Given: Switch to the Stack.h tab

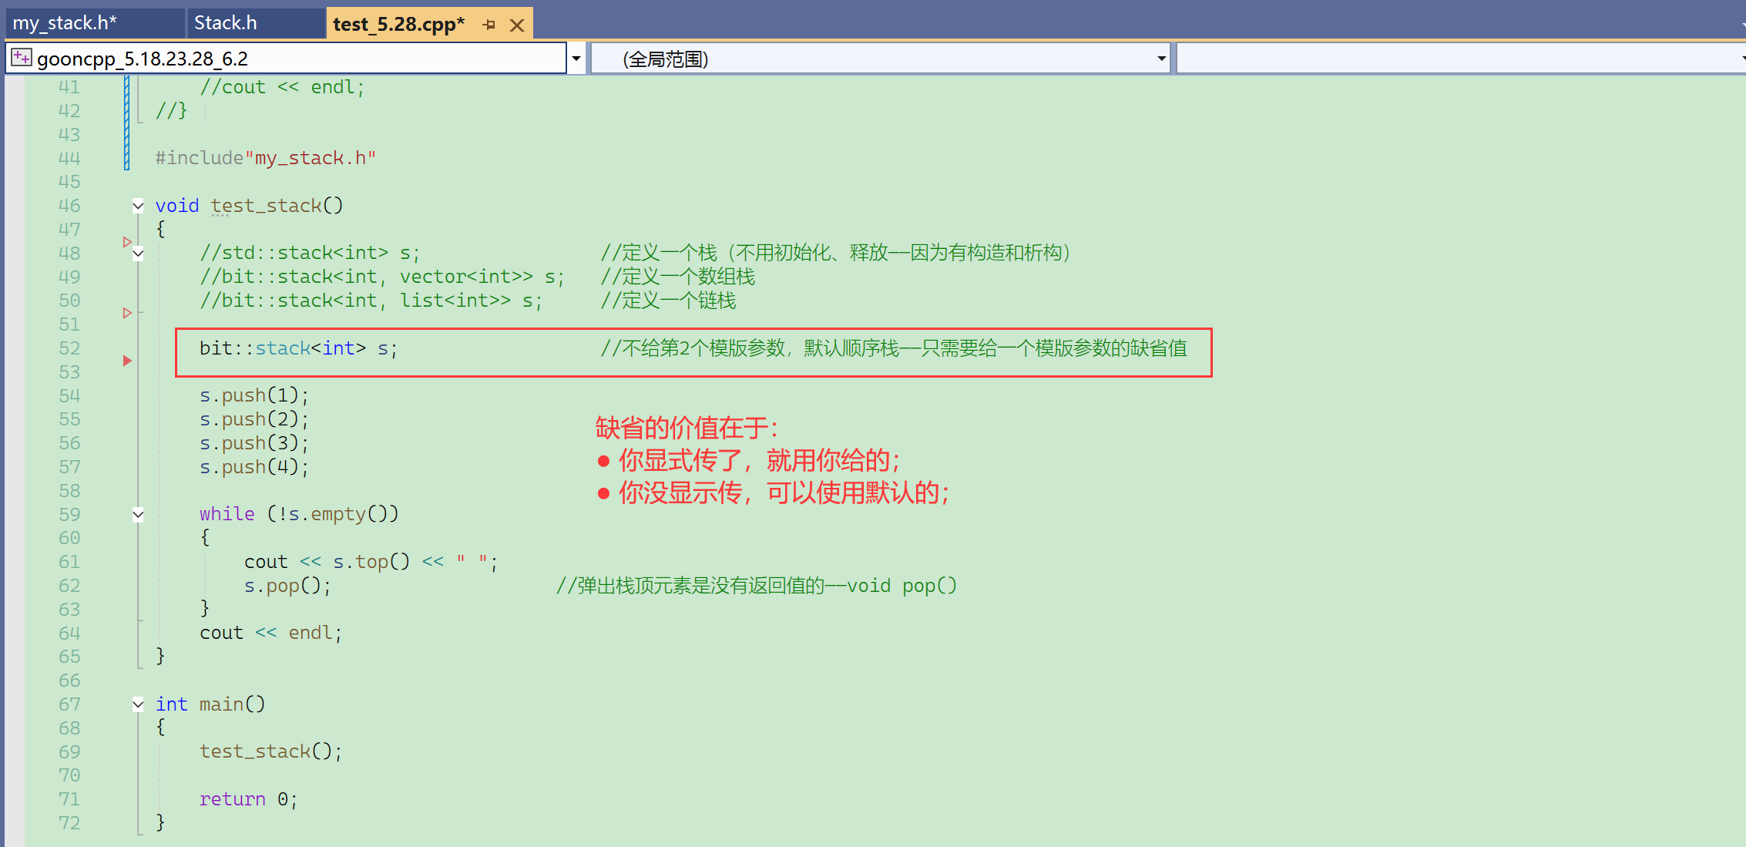Looking at the screenshot, I should pyautogui.click(x=225, y=23).
